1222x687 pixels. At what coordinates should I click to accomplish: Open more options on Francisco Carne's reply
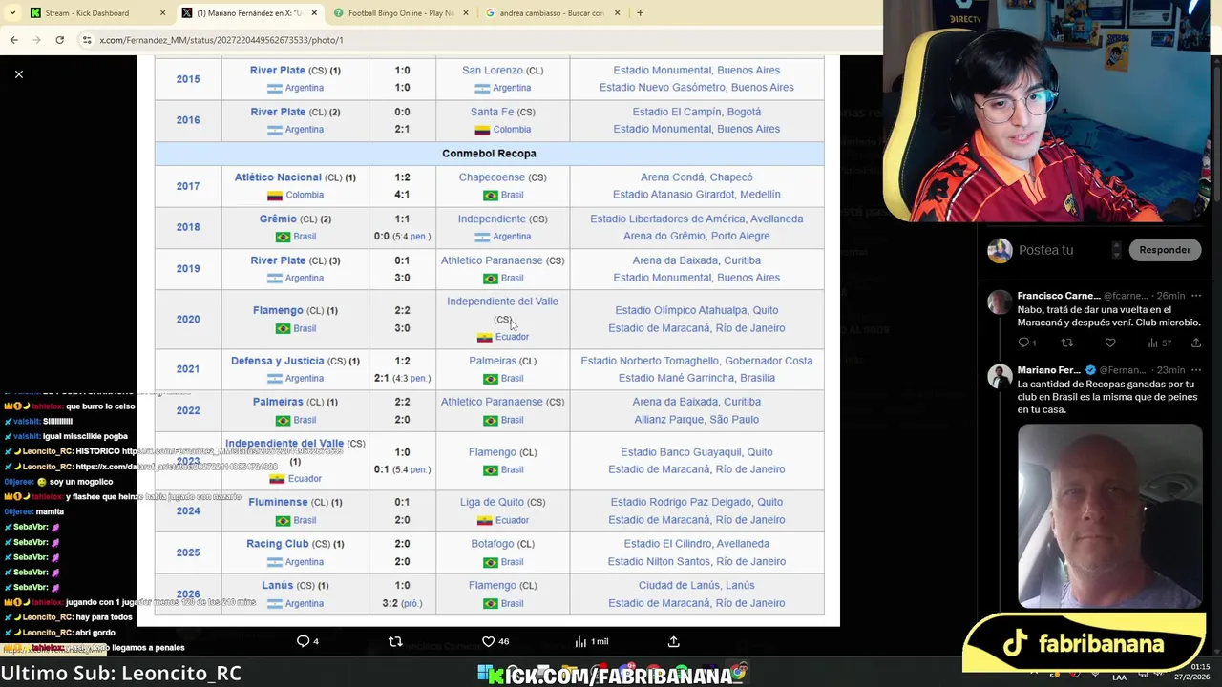coord(1195,296)
